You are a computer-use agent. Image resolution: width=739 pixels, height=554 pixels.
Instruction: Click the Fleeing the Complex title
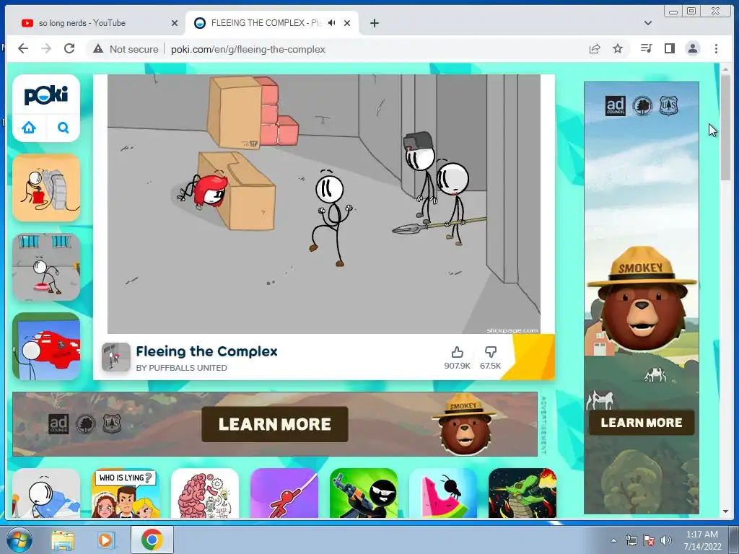pyautogui.click(x=206, y=351)
